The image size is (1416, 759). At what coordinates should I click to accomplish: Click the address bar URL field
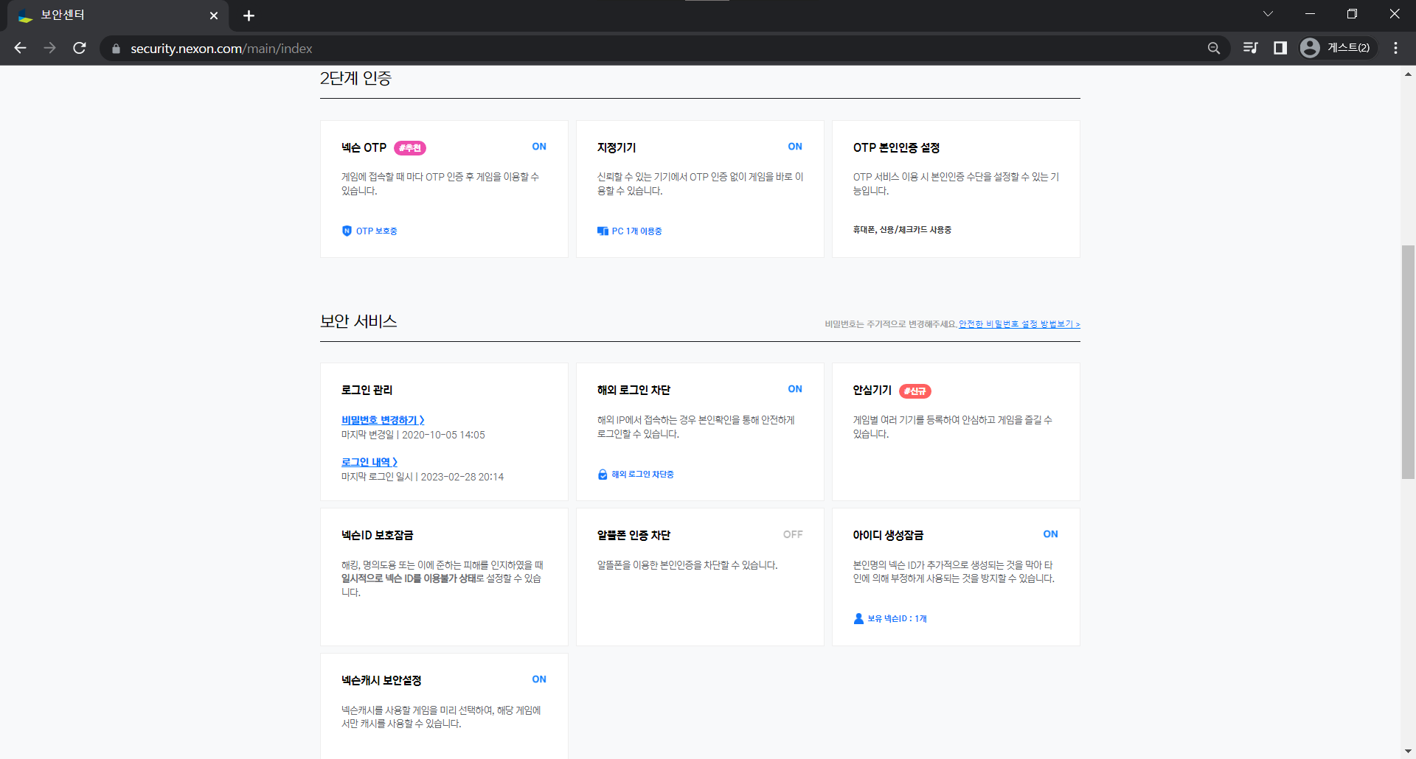(x=664, y=49)
